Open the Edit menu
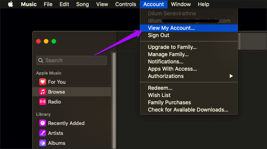This screenshot has height=149, width=267. pos(64,4)
